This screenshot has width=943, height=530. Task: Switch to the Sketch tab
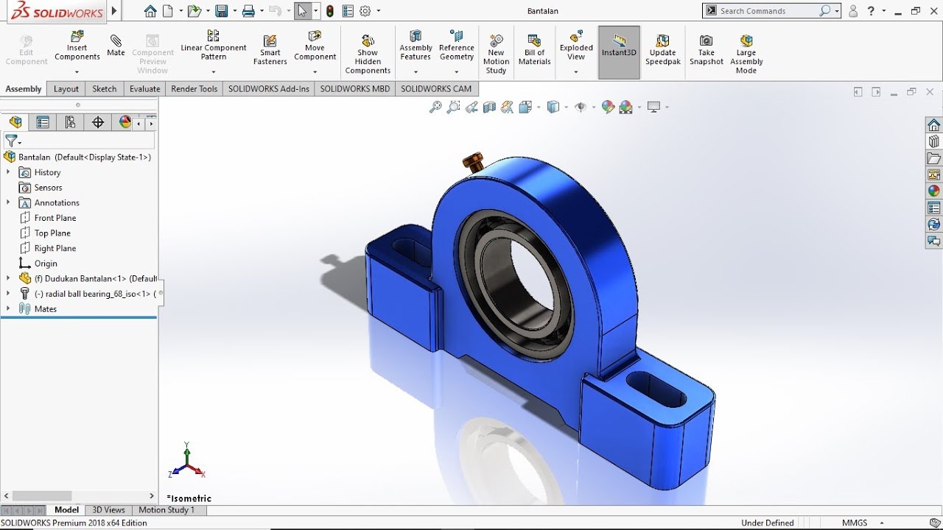[x=104, y=89]
